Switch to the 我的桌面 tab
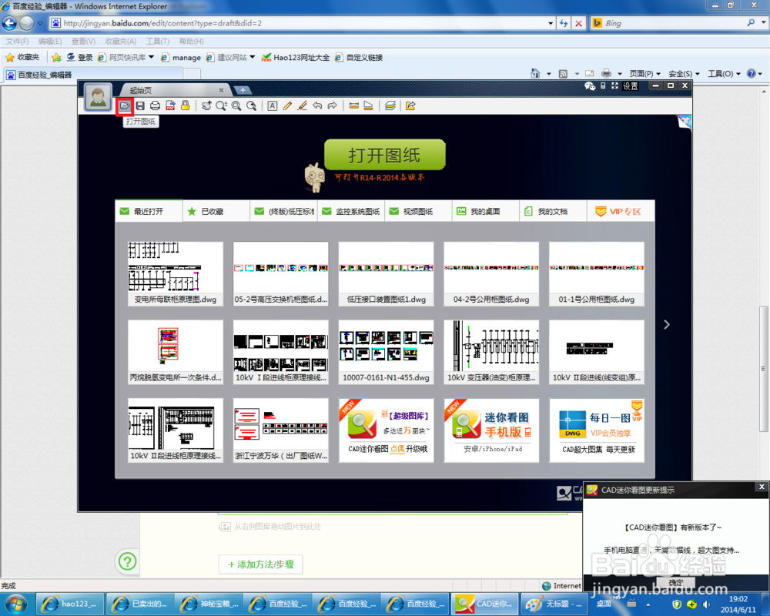This screenshot has width=770, height=616. [485, 211]
